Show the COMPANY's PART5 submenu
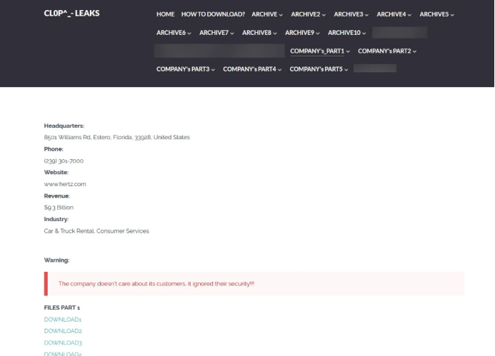The image size is (495, 356). click(319, 69)
